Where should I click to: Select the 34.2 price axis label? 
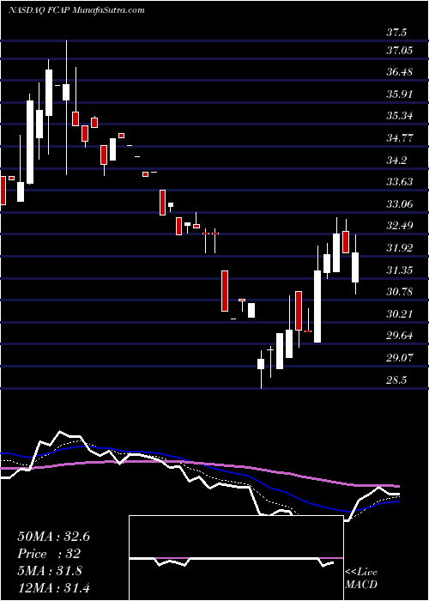(x=396, y=161)
